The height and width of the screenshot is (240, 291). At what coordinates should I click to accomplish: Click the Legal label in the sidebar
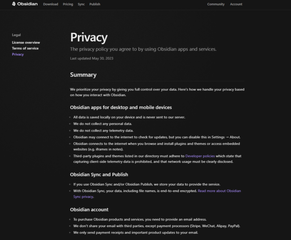click(16, 35)
